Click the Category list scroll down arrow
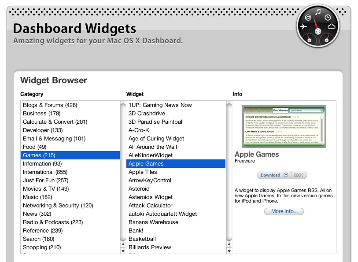 (123, 251)
